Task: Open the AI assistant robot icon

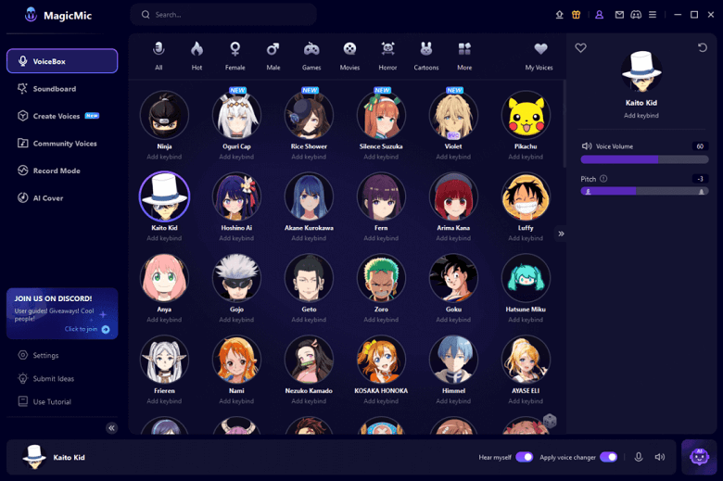Action: coord(699,457)
